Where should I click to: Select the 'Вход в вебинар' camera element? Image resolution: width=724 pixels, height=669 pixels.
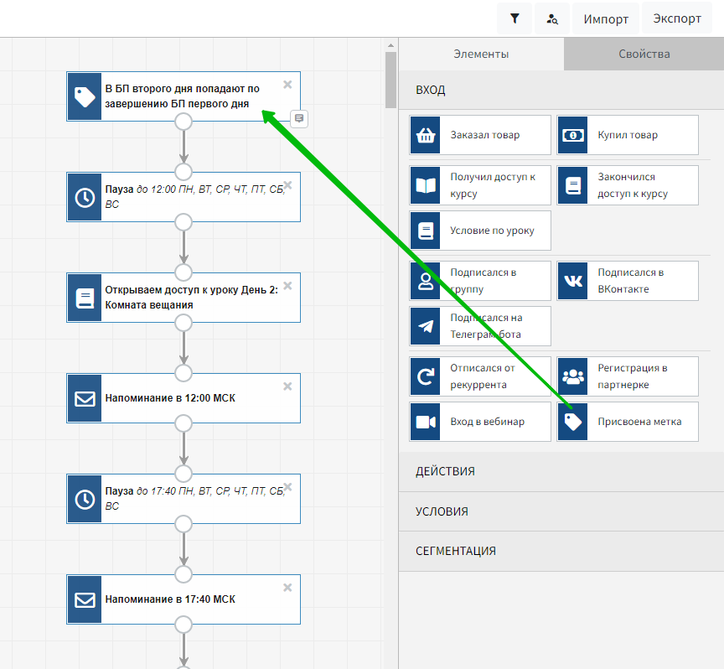tap(480, 422)
